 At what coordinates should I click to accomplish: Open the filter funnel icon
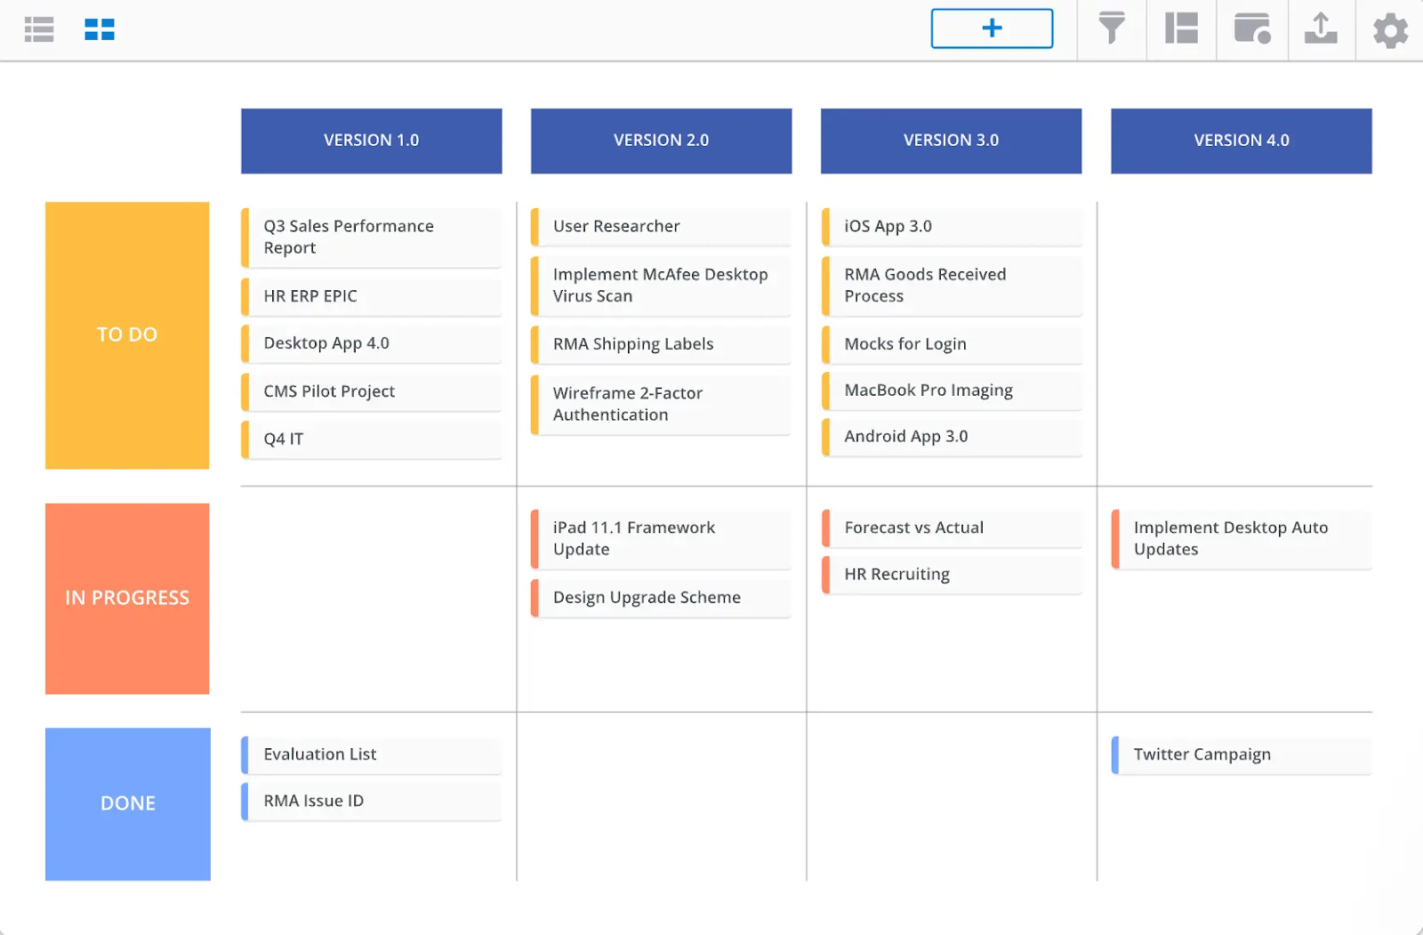[x=1111, y=28]
